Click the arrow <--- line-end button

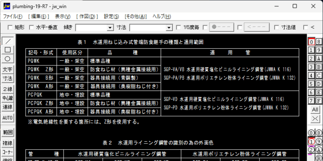click(x=257, y=27)
